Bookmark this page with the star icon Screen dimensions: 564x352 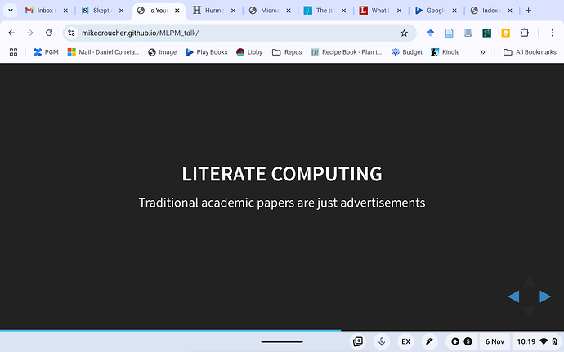click(404, 33)
